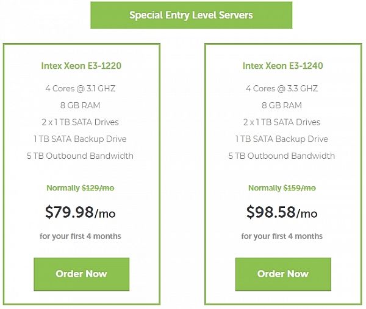Viewport: 366px width, 309px height.
Task: Click SATA Backup Drive in the E3-1240 plan
Action: point(282,139)
